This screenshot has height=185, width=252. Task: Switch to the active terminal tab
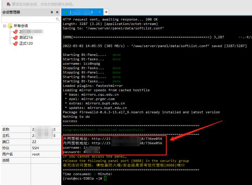click(81, 12)
